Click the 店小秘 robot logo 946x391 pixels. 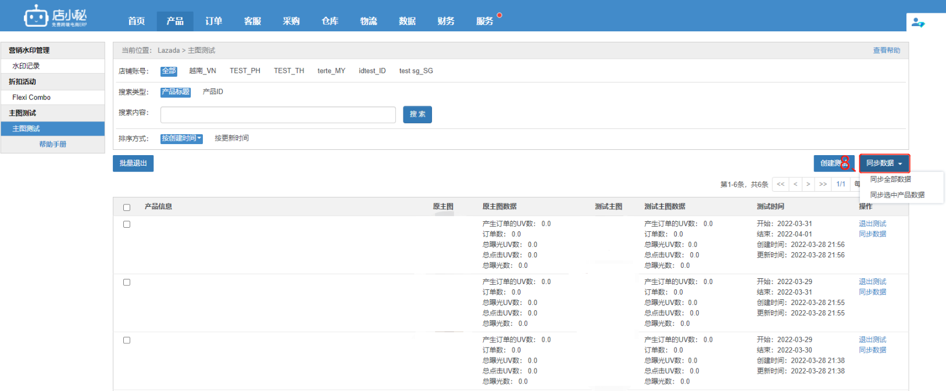[36, 17]
